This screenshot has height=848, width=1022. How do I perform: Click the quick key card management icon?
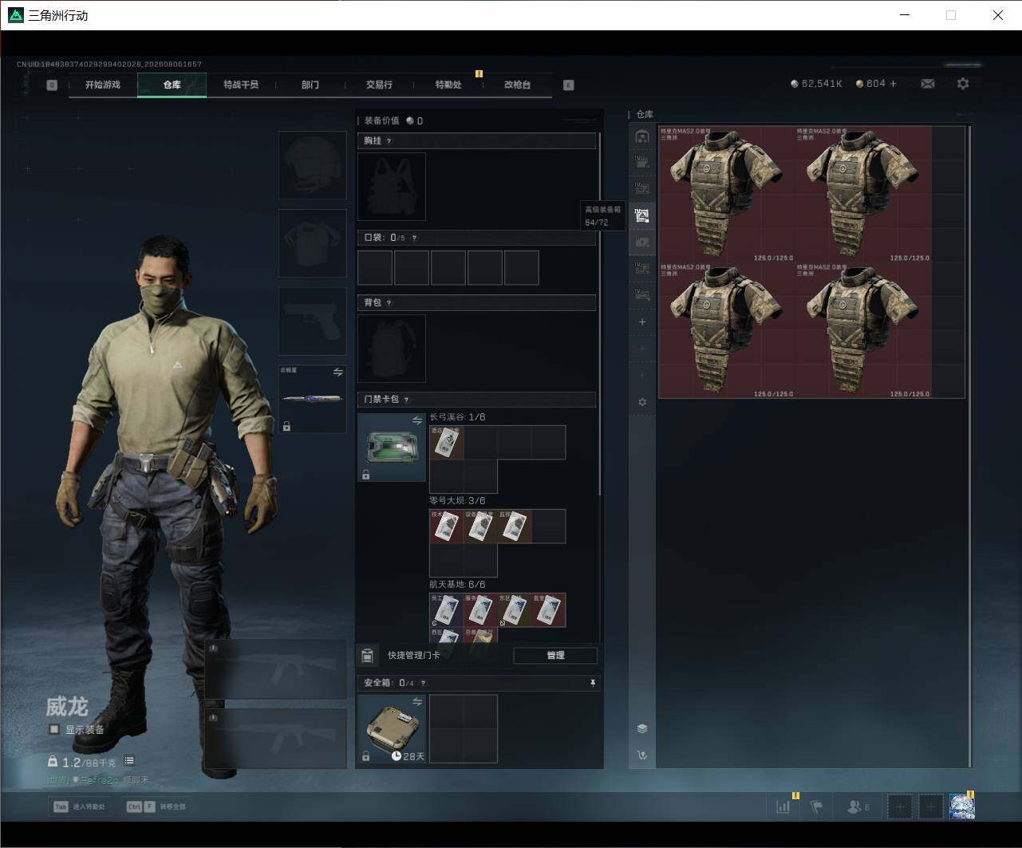pos(367,656)
